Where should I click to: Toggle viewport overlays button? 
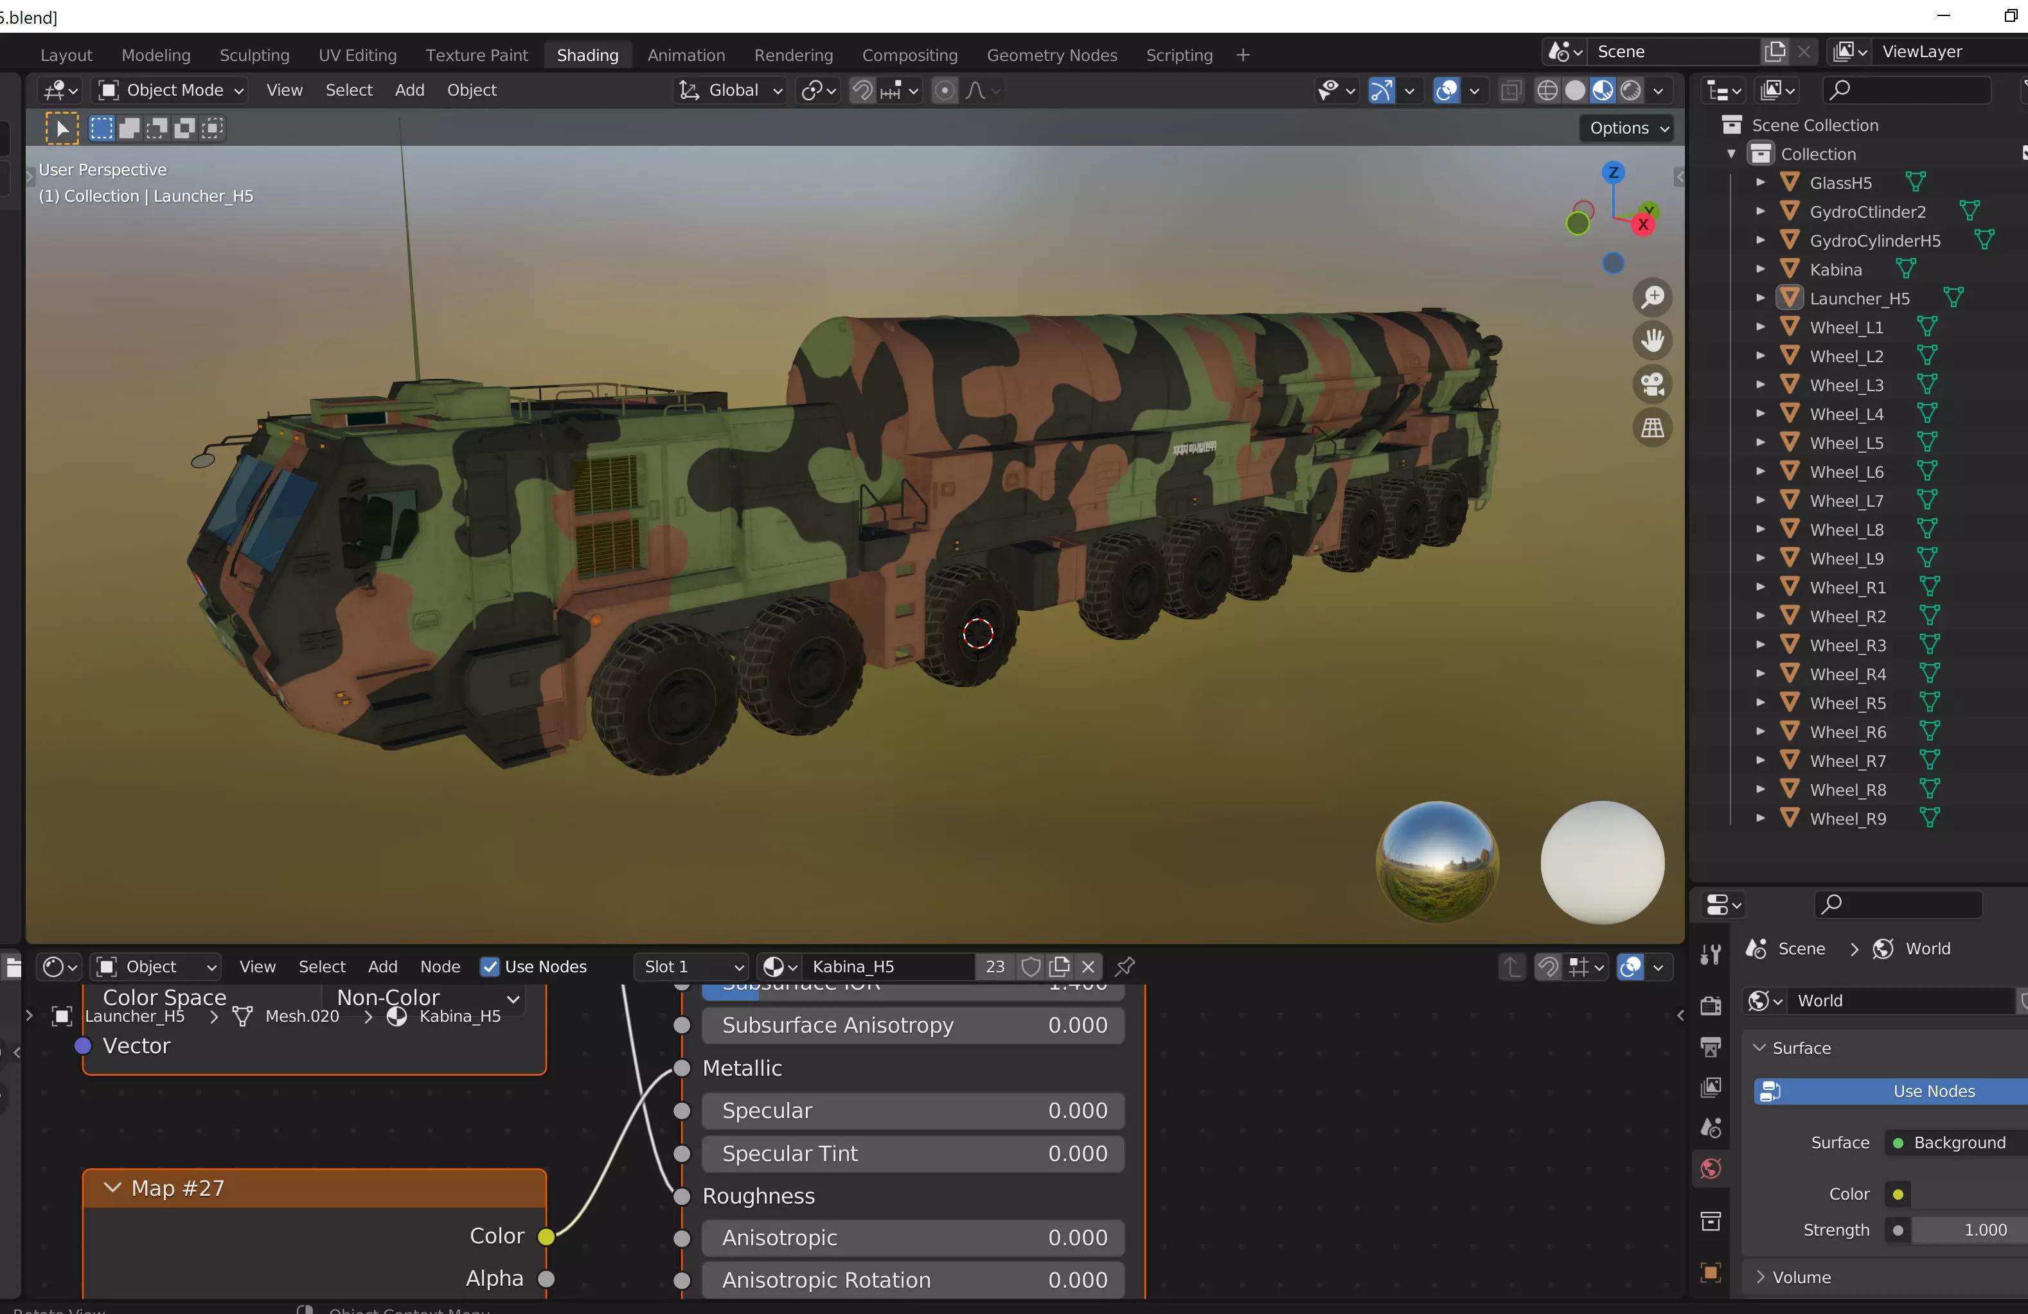(1446, 91)
